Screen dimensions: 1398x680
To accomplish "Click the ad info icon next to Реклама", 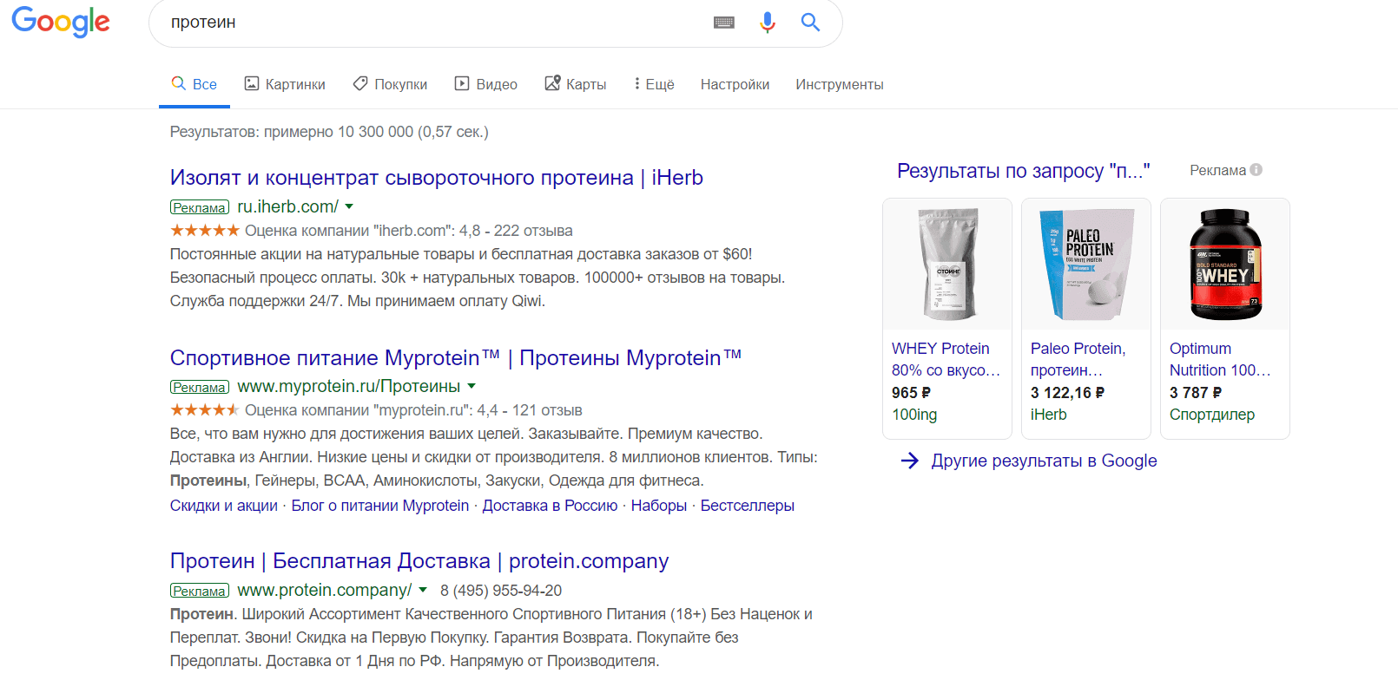I will tap(1256, 170).
